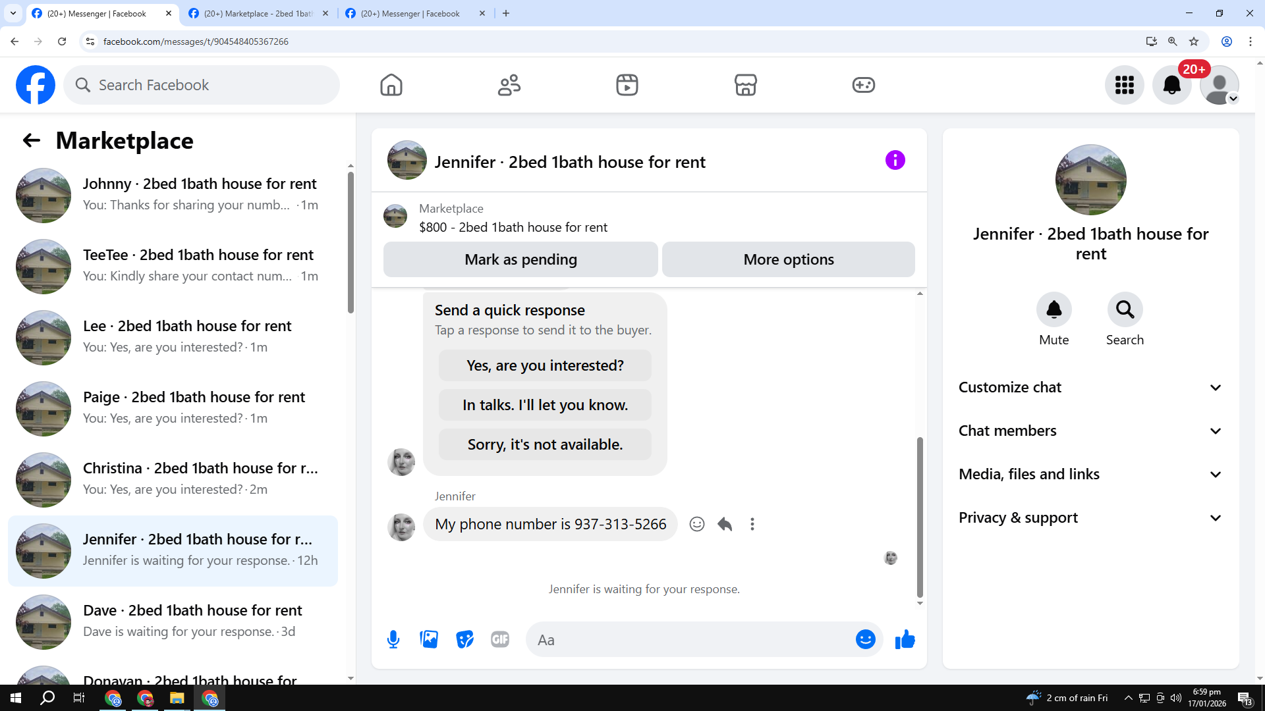Expand Privacy & support section

click(x=1090, y=517)
